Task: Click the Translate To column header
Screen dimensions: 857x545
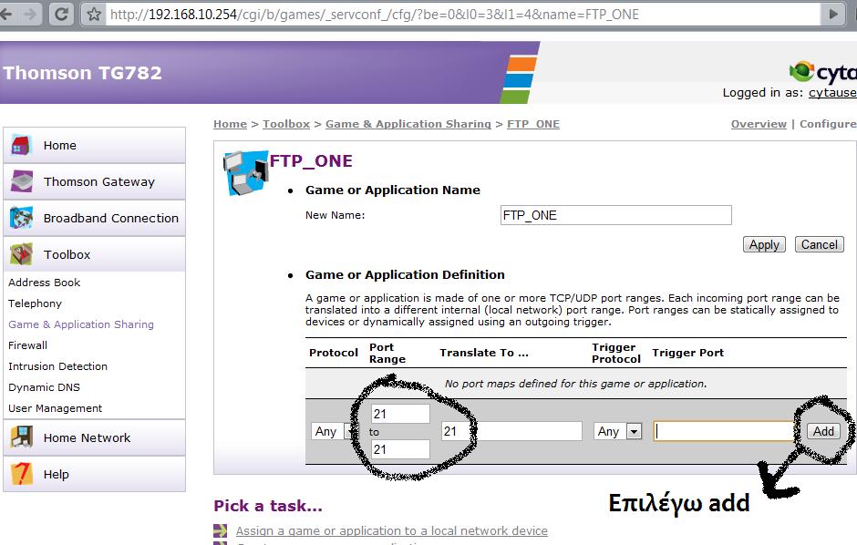Action: pos(484,353)
